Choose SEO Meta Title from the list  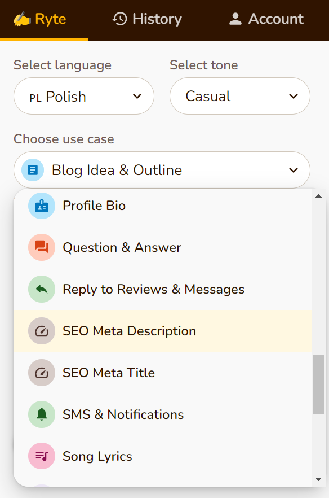tap(163, 373)
